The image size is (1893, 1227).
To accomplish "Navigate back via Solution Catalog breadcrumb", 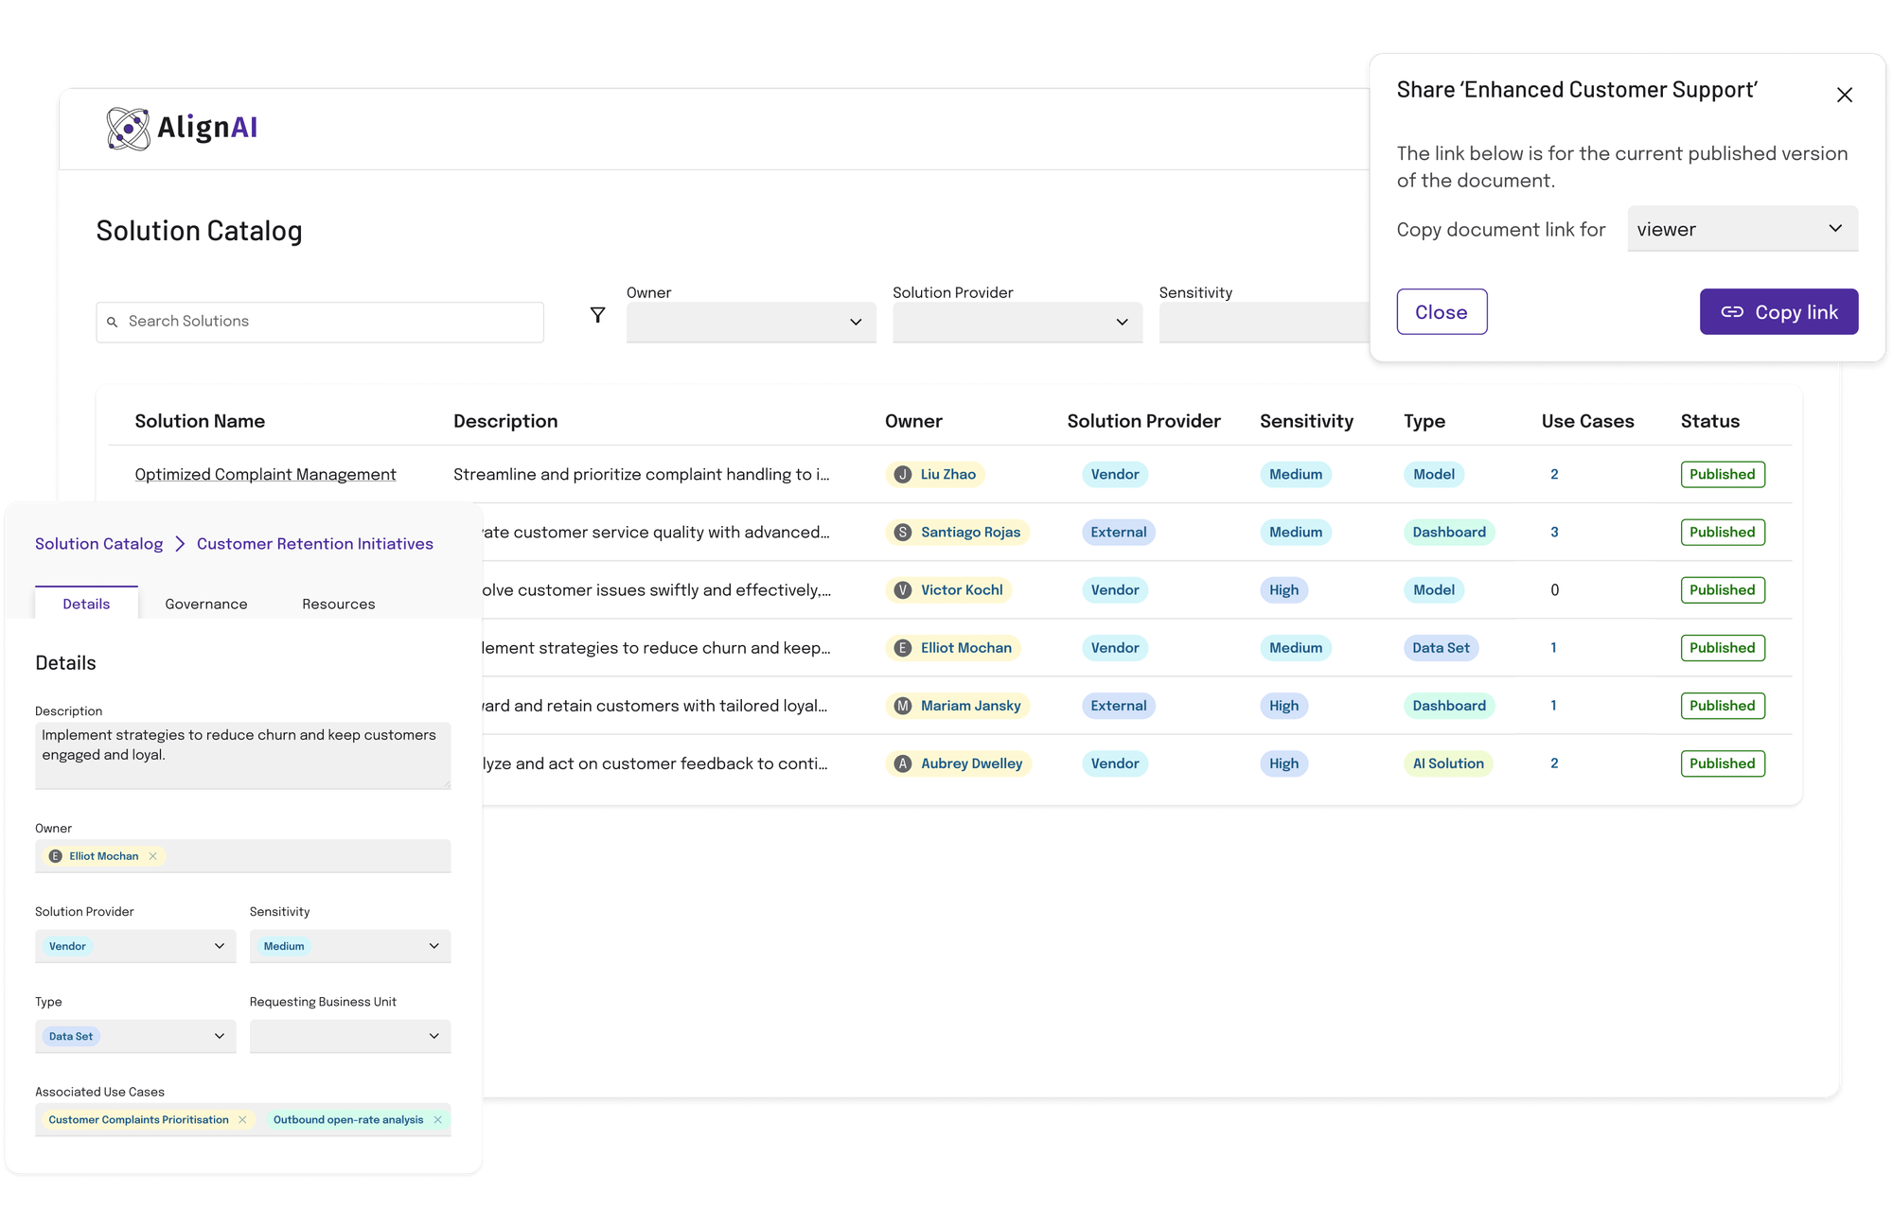I will coord(98,543).
